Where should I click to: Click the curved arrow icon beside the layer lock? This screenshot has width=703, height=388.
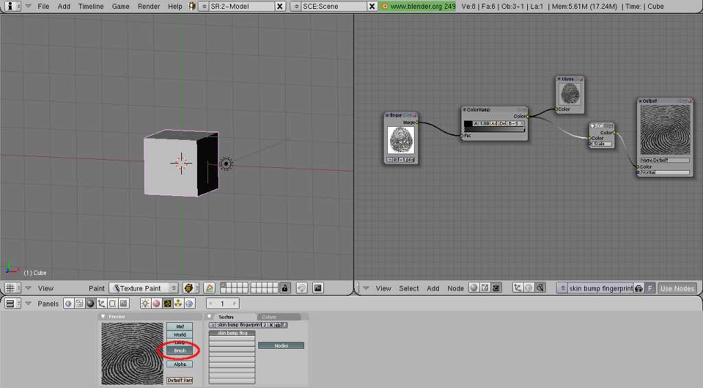pyautogui.click(x=301, y=288)
